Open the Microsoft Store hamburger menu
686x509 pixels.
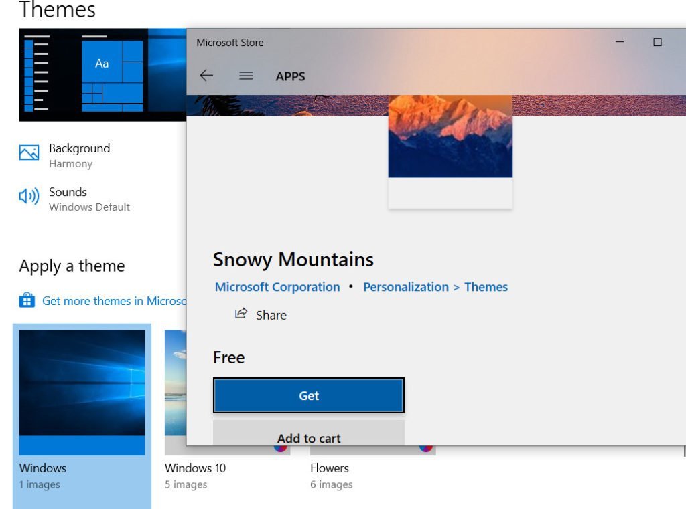246,76
